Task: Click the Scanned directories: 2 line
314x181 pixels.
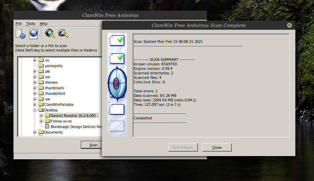Action: tap(153, 73)
